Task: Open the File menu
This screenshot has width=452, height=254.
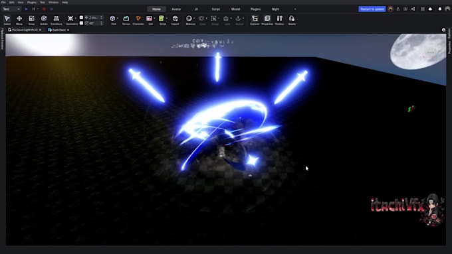Action: coord(3,2)
